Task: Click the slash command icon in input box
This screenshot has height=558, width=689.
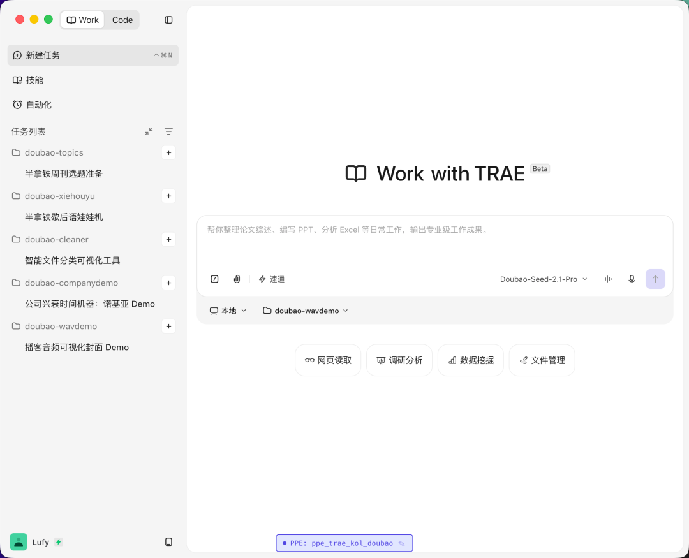Action: (x=214, y=279)
